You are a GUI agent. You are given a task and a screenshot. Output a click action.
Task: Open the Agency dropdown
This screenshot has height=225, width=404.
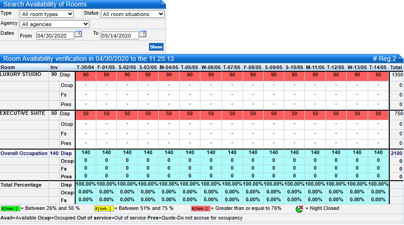(x=55, y=24)
